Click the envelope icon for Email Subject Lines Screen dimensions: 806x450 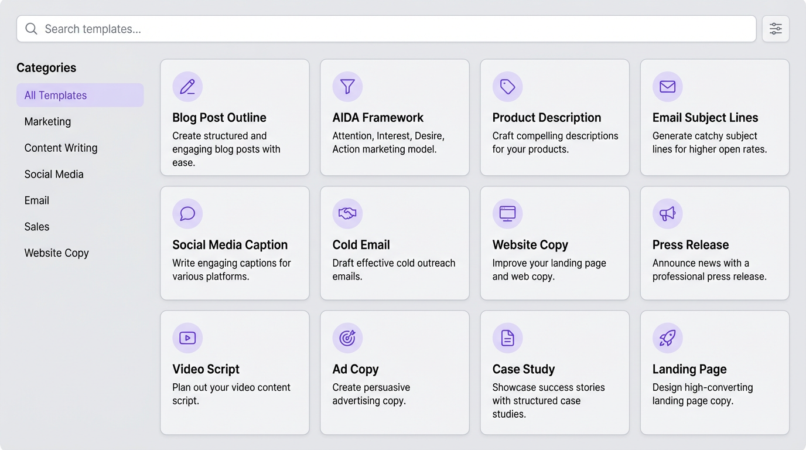667,87
